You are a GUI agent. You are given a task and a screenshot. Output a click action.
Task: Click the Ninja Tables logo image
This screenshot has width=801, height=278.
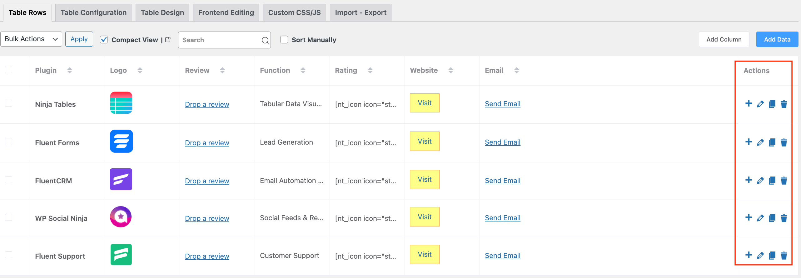tap(121, 103)
